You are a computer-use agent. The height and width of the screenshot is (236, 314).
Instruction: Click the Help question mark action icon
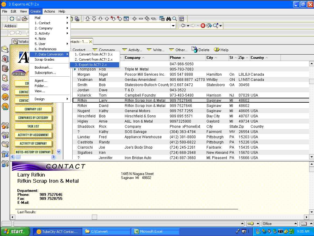point(217,49)
